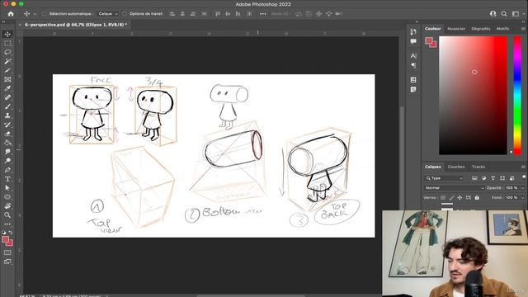Open the History panel icon
Screen dimensions: 528x297
tap(413, 31)
